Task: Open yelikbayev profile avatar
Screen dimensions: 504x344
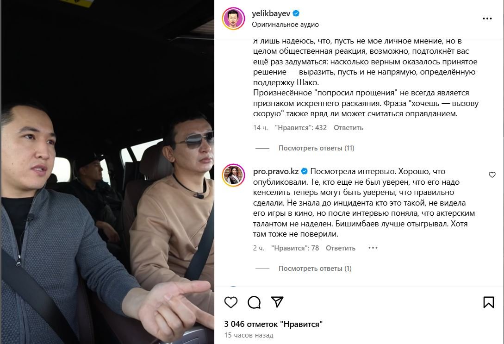Action: tap(233, 19)
